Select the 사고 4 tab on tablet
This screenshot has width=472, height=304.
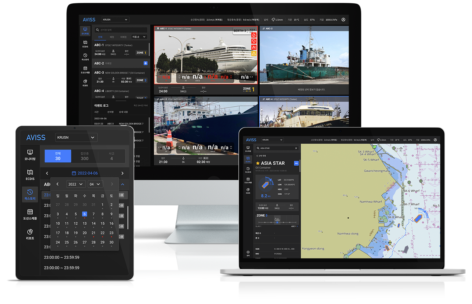112,156
